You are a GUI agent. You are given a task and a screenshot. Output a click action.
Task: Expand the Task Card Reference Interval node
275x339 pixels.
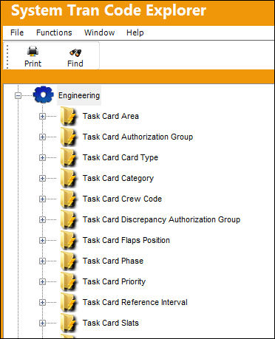[42, 302]
